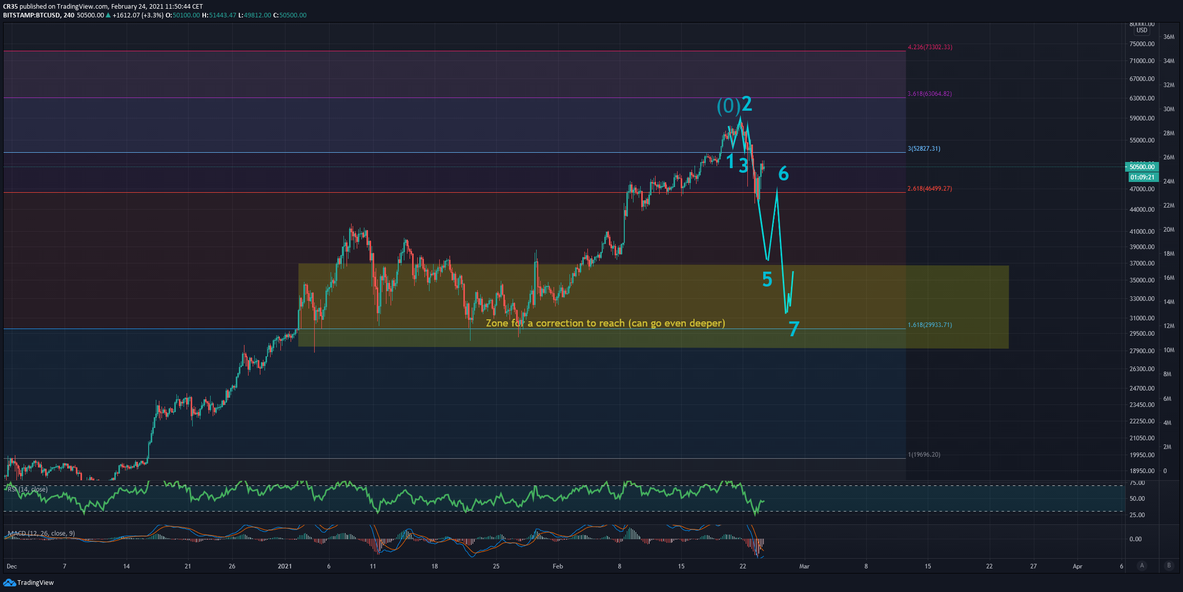Click volume axis value 10M
Screen dimensions: 1183x592
1169,350
